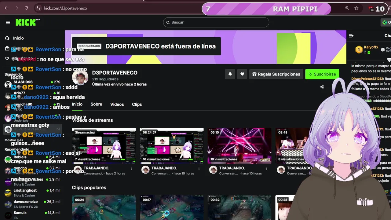Select the channel Inicio tab
The width and height of the screenshot is (391, 220).
point(77,104)
